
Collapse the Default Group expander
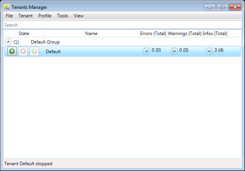(x=8, y=42)
